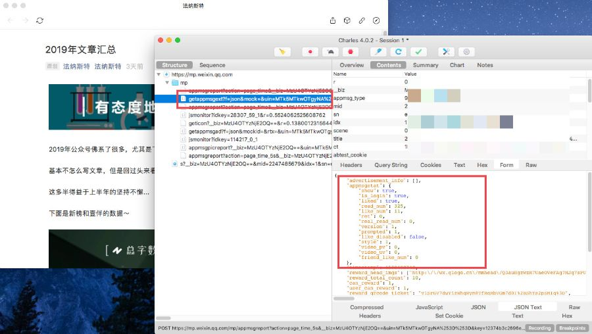The image size is (592, 334).
Task: Open the Notes tab
Action: 485,65
